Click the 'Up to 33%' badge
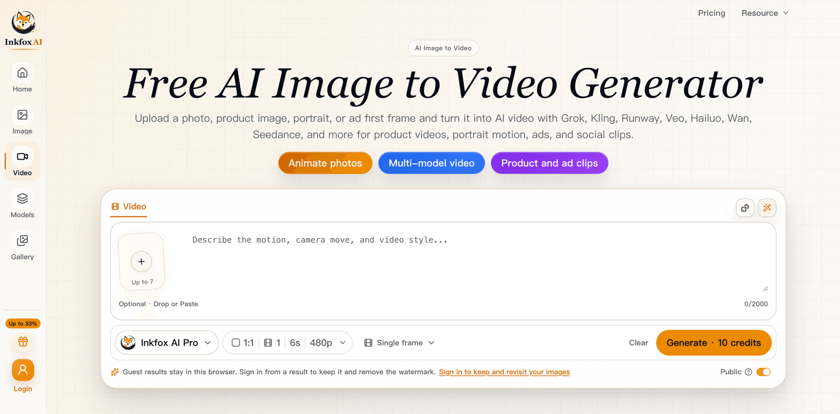 23,324
